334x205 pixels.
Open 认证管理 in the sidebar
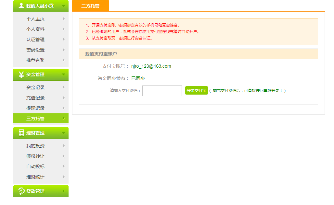point(35,40)
